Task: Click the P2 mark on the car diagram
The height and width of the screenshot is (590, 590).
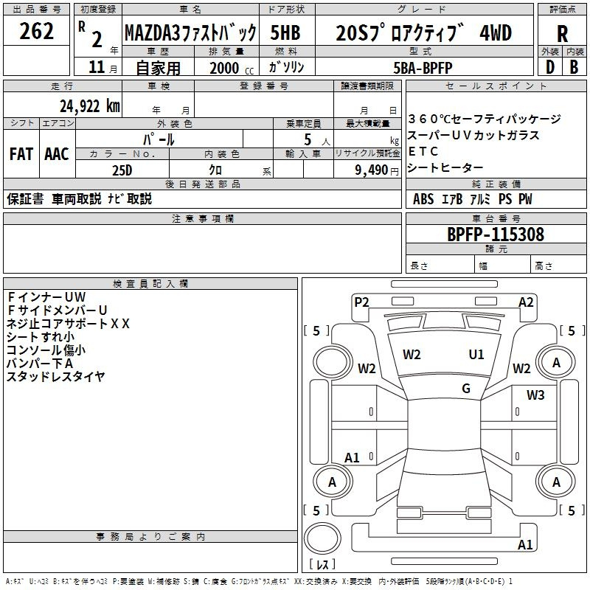Action: pos(361,302)
